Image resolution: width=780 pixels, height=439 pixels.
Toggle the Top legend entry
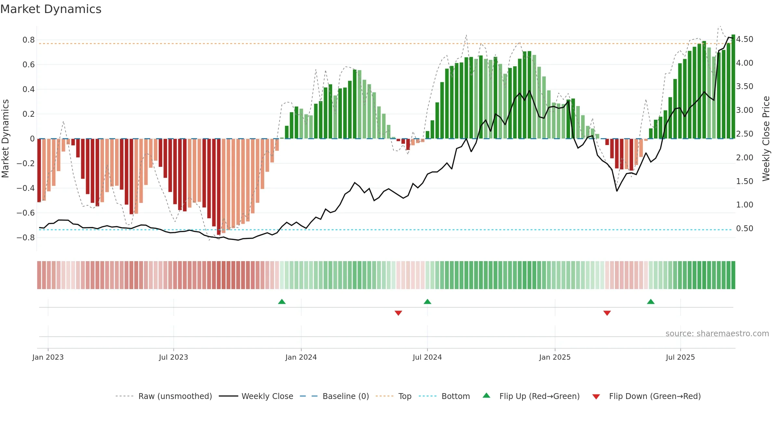click(x=394, y=396)
